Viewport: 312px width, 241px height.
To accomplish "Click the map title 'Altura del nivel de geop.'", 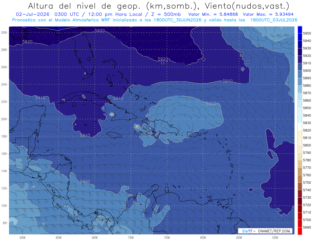I will 84,6.
